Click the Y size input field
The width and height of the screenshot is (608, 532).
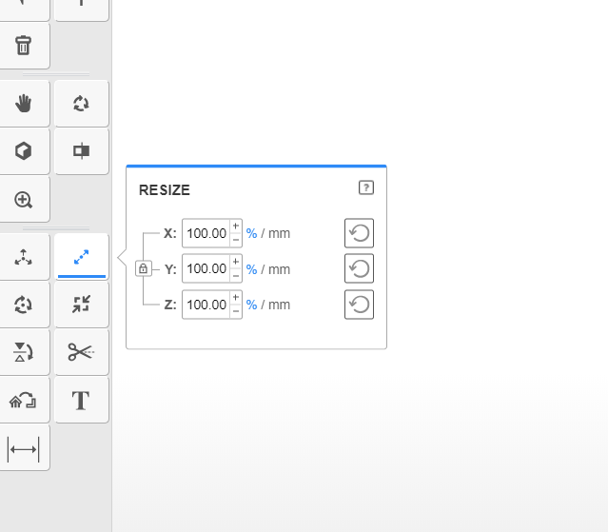pyautogui.click(x=206, y=268)
